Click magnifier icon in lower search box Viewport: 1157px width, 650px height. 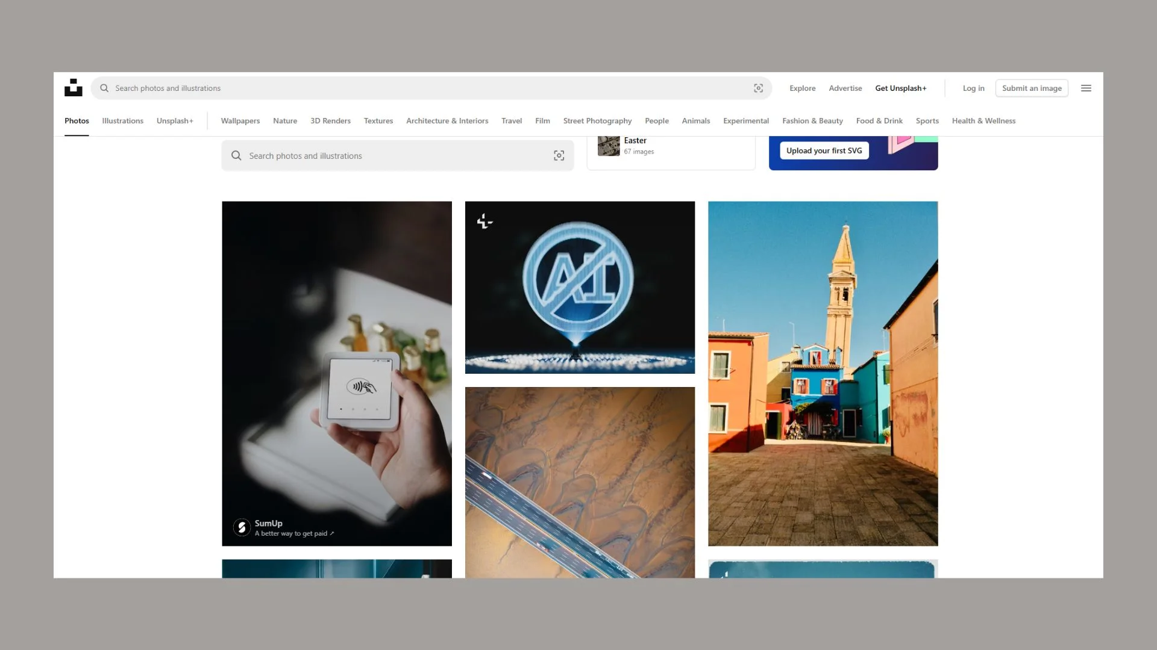point(236,156)
